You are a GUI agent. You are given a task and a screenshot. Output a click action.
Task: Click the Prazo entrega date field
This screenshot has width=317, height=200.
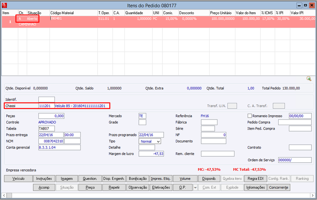(x=51, y=135)
